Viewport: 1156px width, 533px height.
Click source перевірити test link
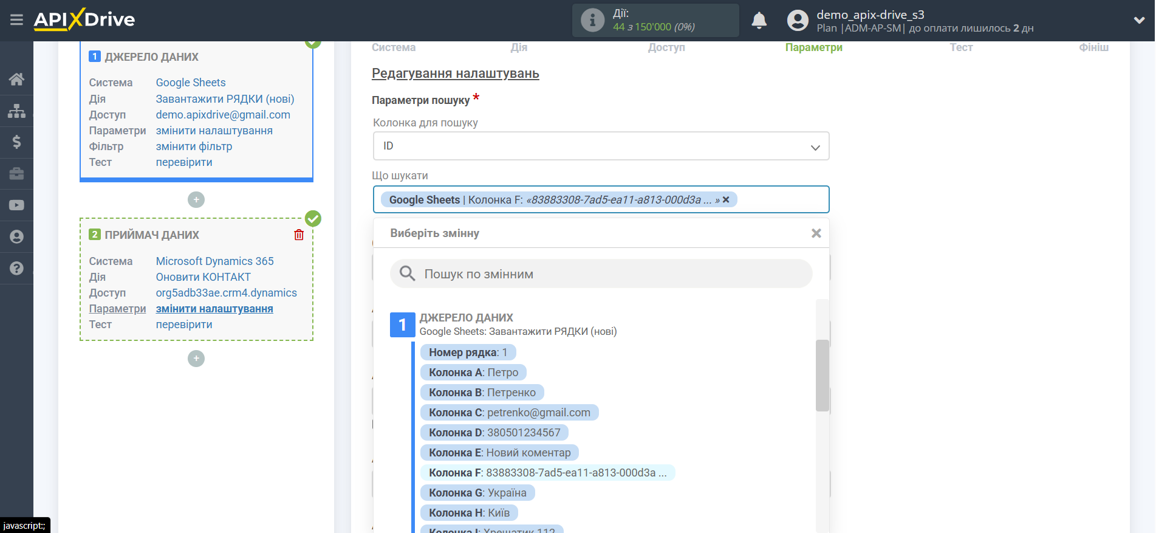[184, 162]
